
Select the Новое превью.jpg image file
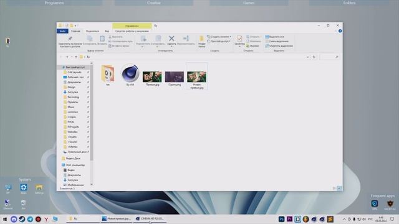[197, 76]
